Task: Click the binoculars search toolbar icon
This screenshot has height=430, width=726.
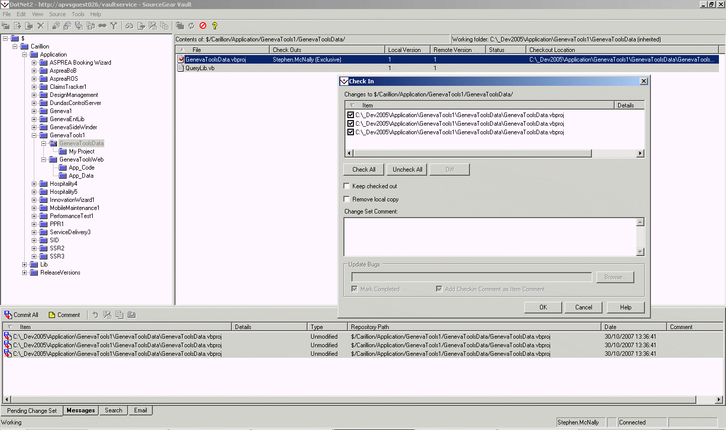Action: tap(129, 26)
